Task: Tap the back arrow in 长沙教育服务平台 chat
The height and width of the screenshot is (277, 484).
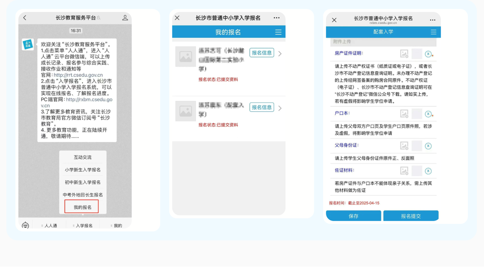Action: coord(25,18)
